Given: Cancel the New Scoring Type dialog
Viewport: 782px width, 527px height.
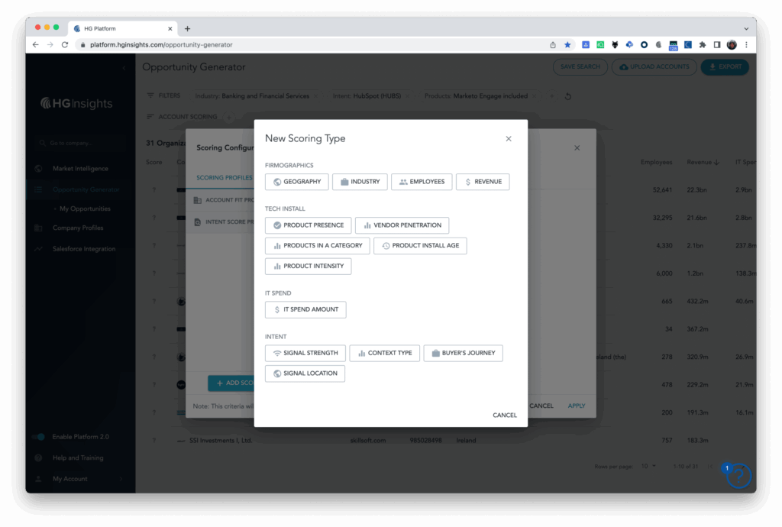Looking at the screenshot, I should click(505, 415).
